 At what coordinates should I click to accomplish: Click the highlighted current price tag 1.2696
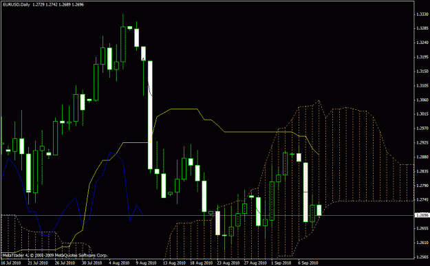tap(422, 215)
